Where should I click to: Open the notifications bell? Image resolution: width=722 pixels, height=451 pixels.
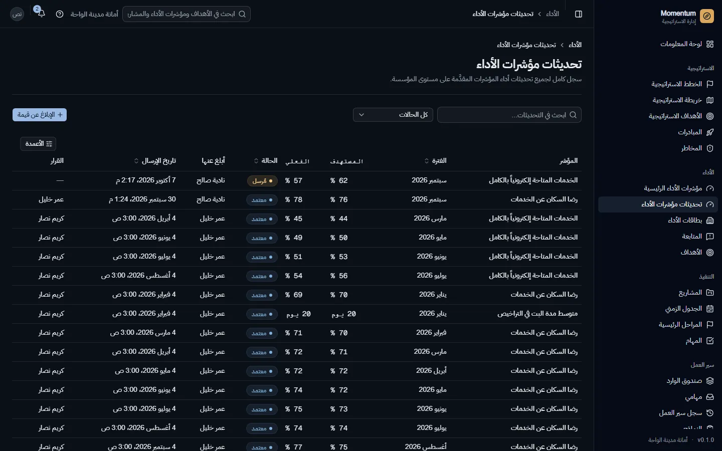point(42,14)
